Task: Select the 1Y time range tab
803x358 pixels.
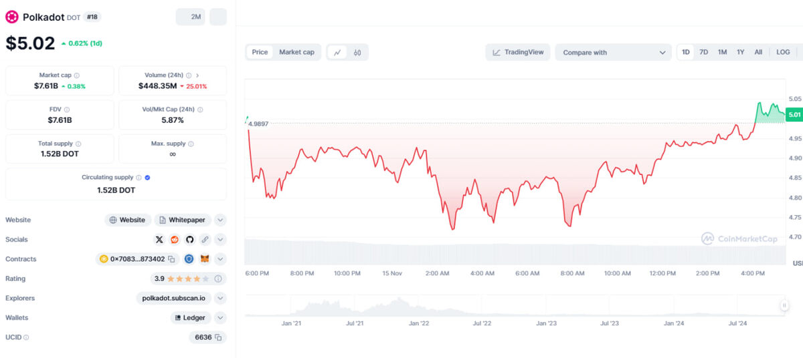Action: [x=741, y=52]
